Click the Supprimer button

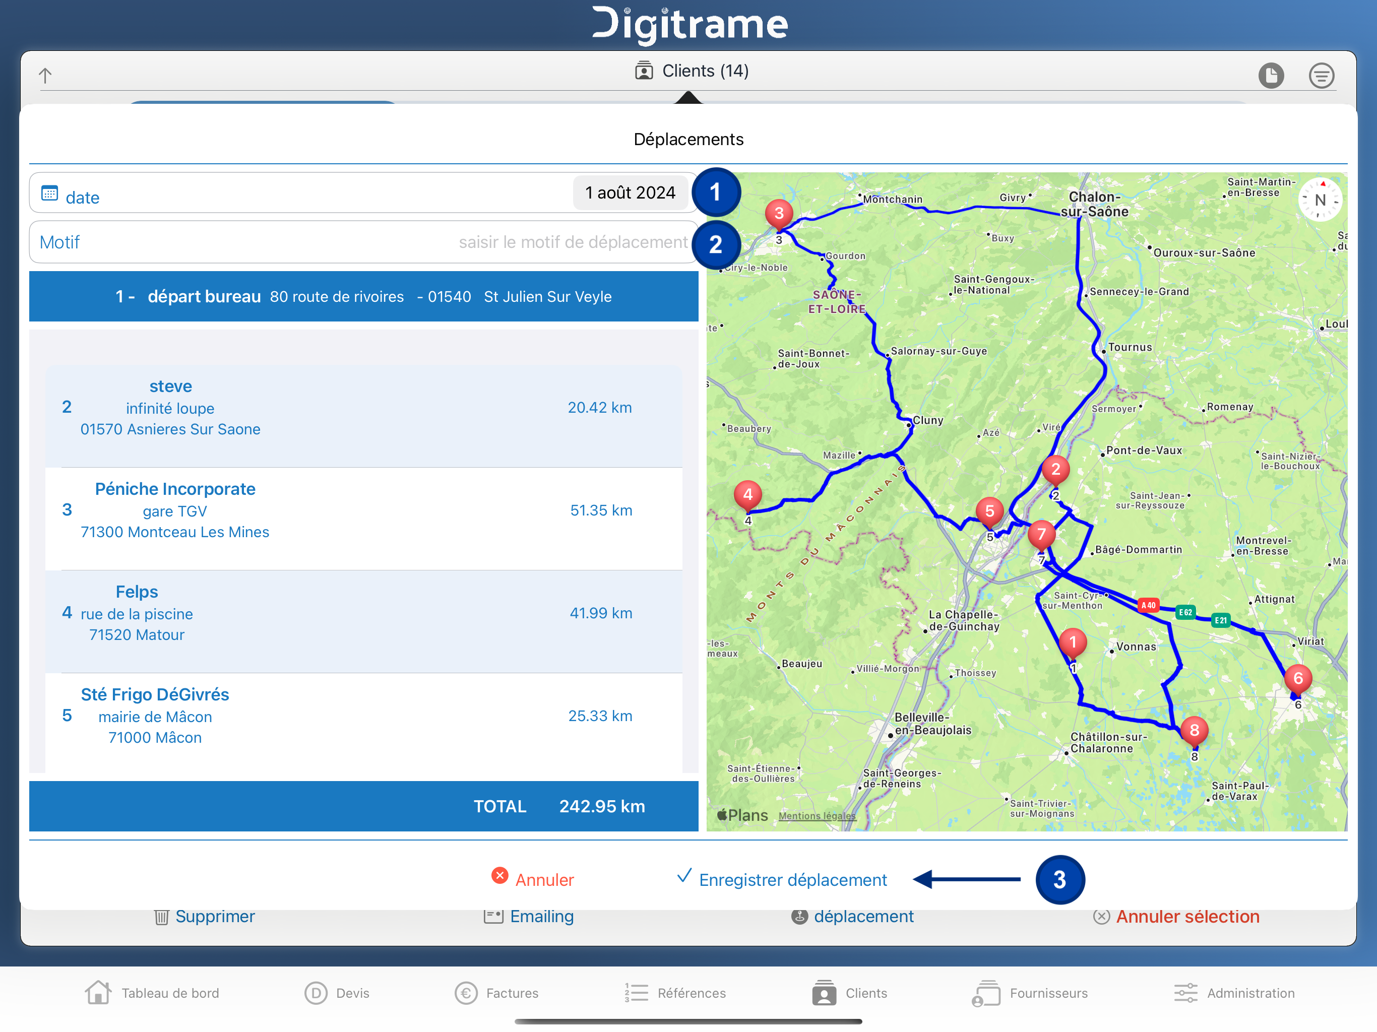pos(205,916)
